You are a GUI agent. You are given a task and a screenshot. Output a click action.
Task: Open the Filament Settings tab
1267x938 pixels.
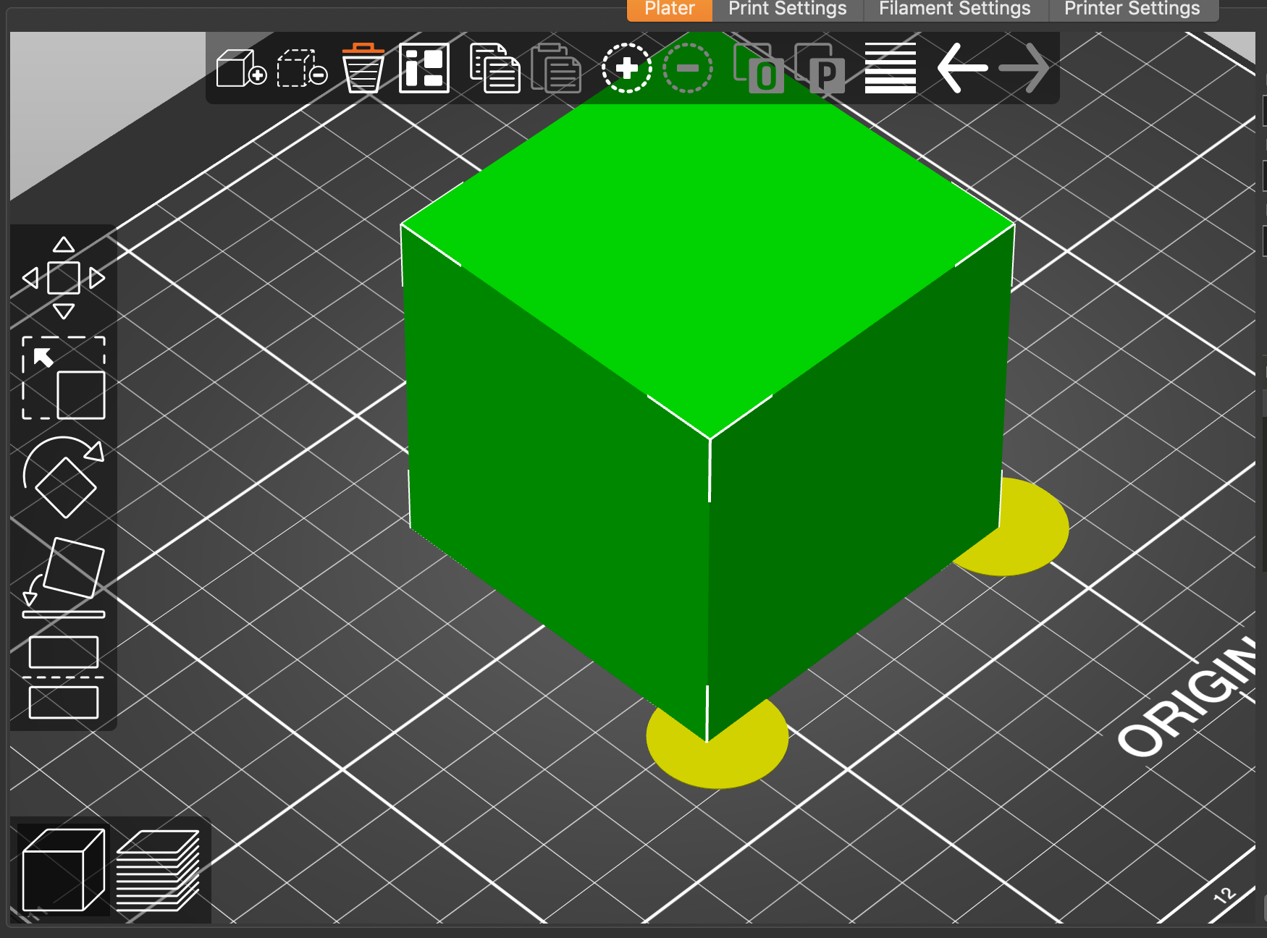[x=954, y=9]
